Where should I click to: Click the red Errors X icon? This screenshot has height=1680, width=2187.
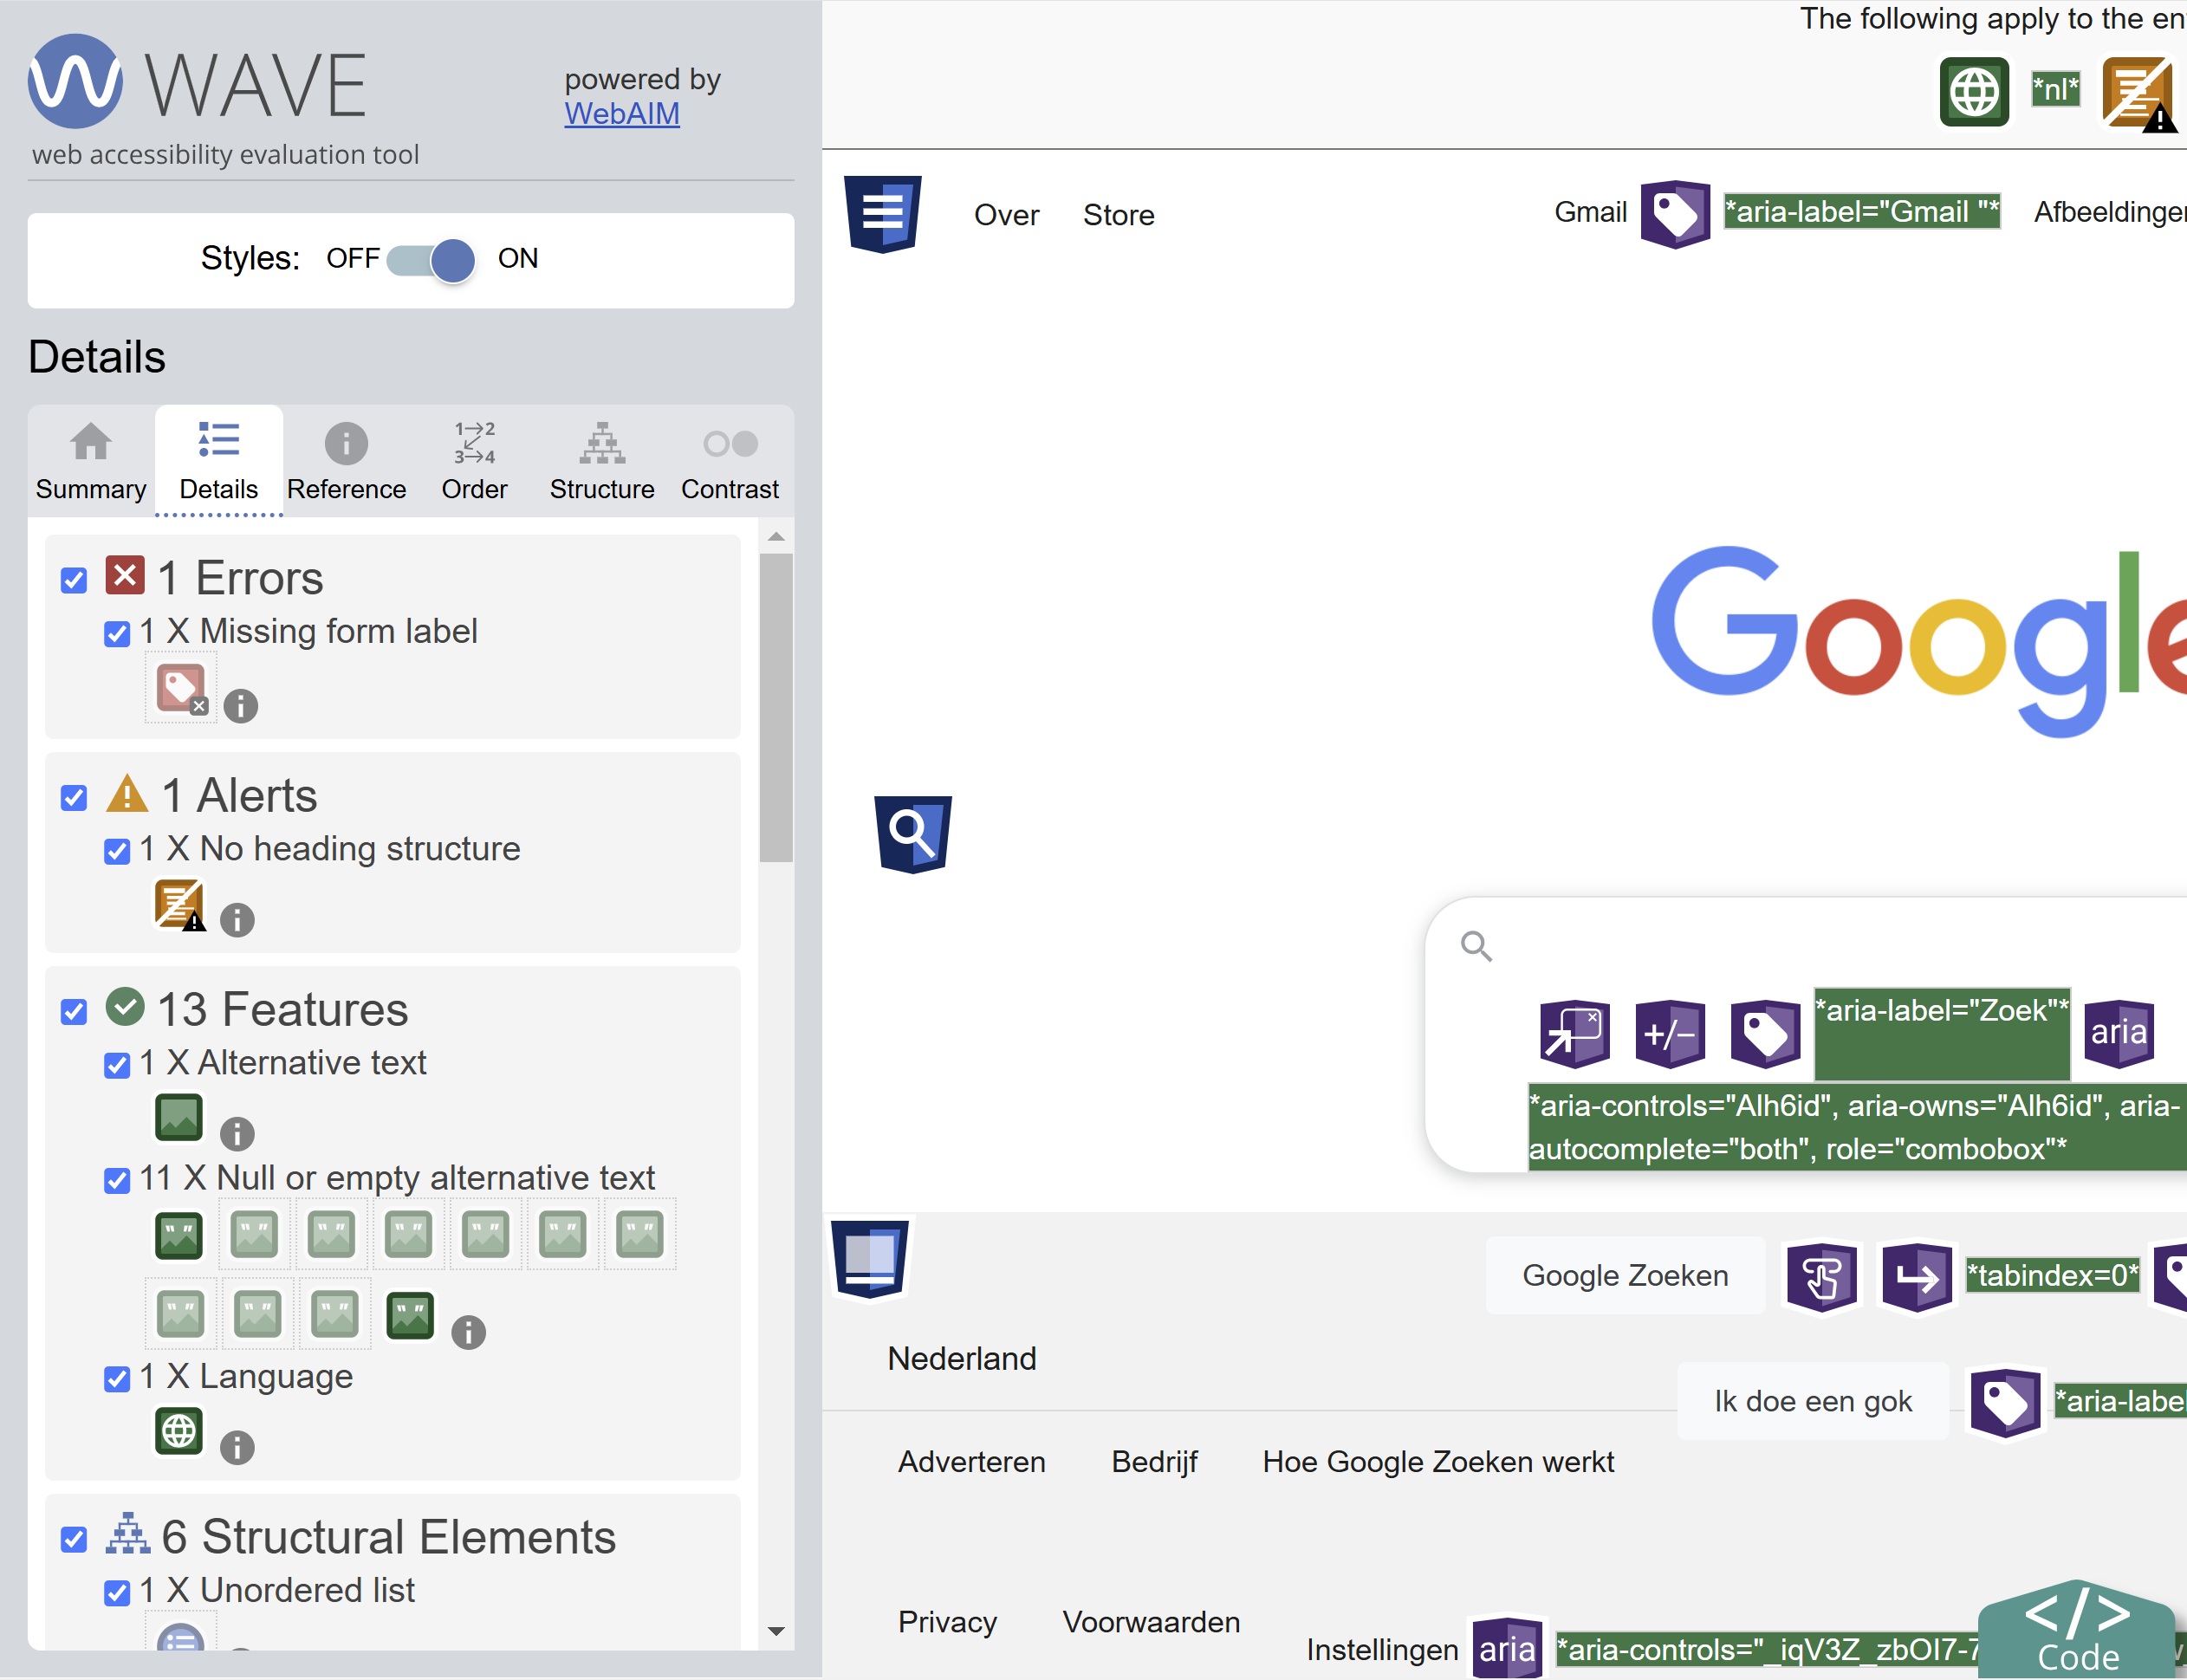125,576
